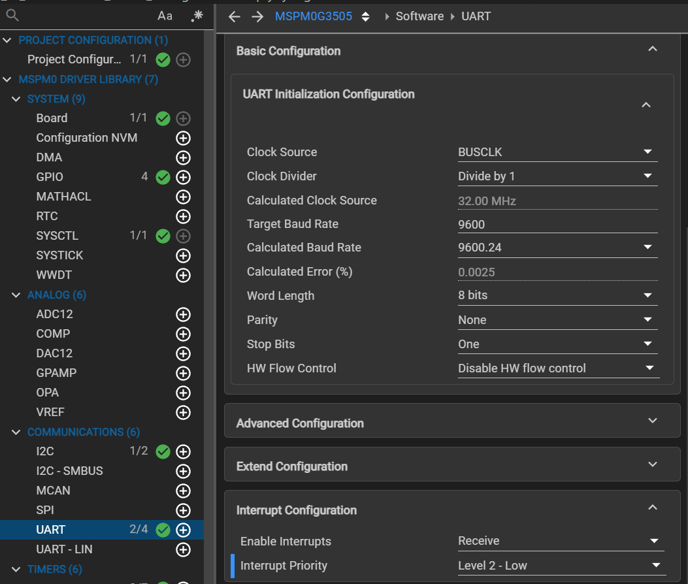Go forward with the right arrow
Viewport: 688px width, 584px height.
[x=257, y=17]
